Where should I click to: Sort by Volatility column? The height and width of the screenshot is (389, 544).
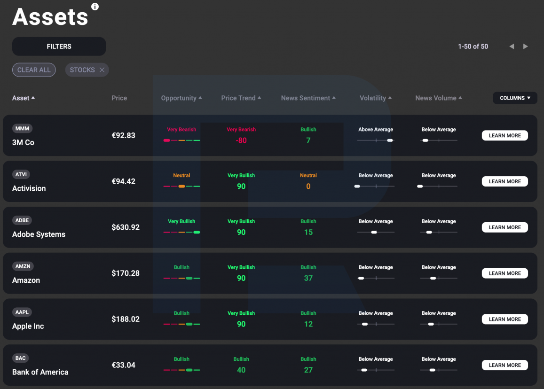point(376,98)
